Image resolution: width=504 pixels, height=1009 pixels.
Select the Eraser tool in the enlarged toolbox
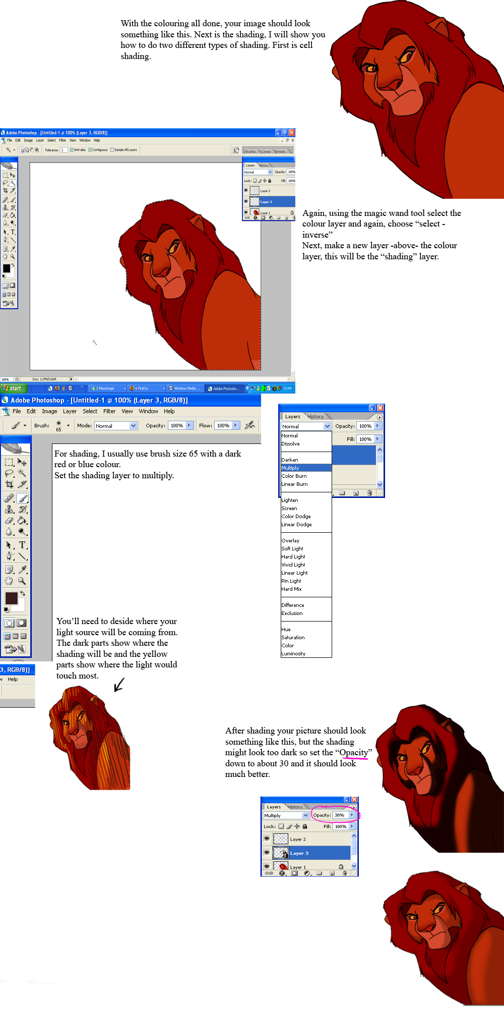pyautogui.click(x=9, y=521)
